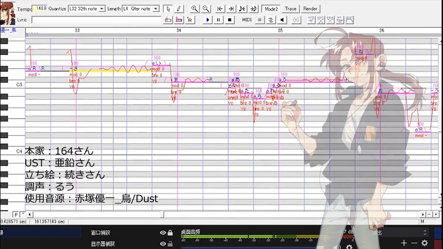
Task: Toggle the Mode2 pitch editing button
Action: pyautogui.click(x=271, y=9)
